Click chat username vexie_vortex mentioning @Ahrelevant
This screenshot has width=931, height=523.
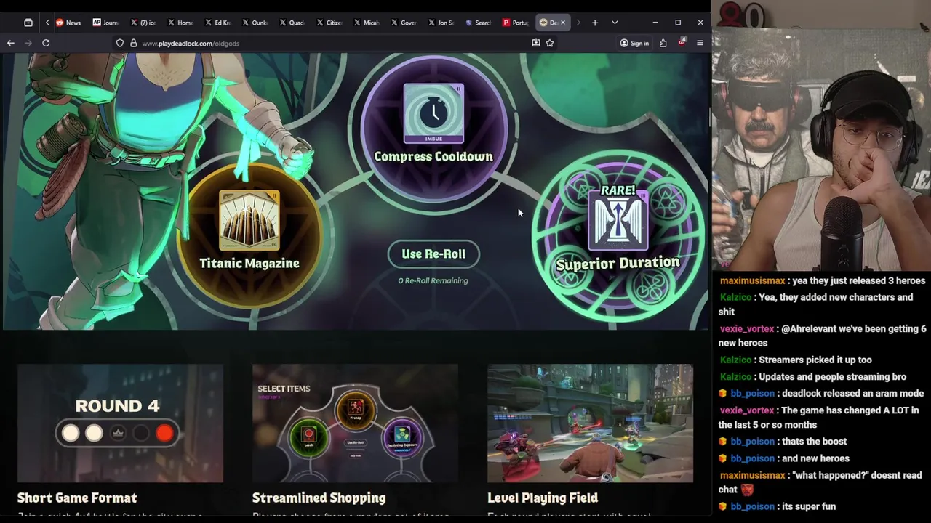[746, 328]
